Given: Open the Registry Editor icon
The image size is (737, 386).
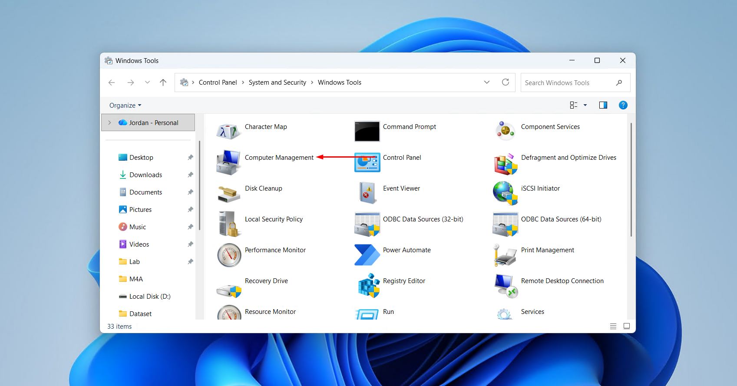Looking at the screenshot, I should click(x=369, y=285).
